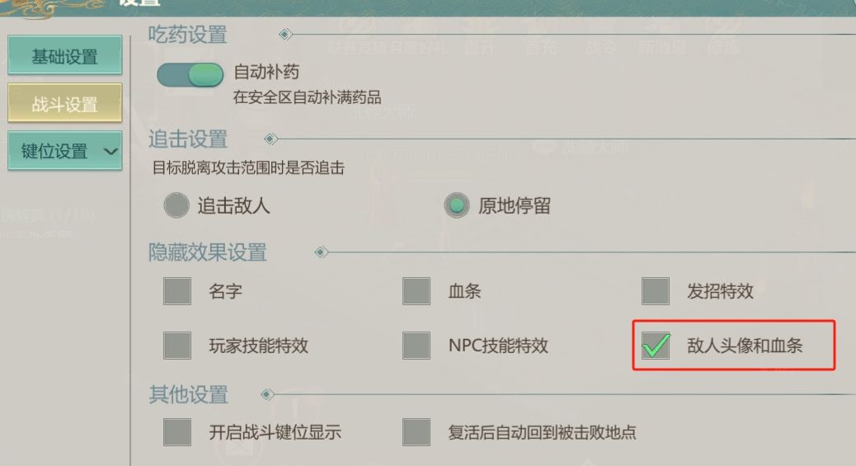Open the 基础设置 tab
856x466 pixels.
pos(64,57)
